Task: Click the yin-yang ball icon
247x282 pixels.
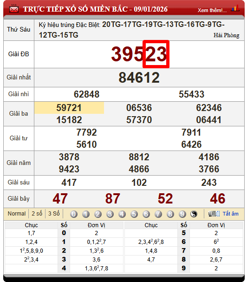Action: click(194, 214)
